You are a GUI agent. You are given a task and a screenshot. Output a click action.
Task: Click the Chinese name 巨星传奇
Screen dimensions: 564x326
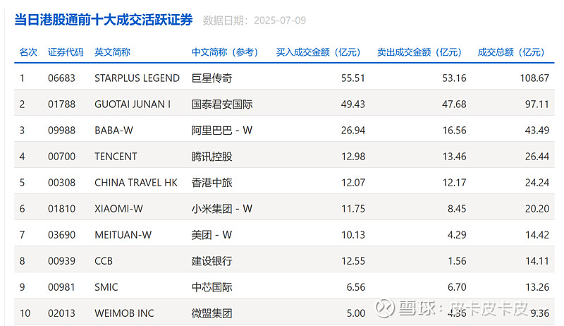212,78
